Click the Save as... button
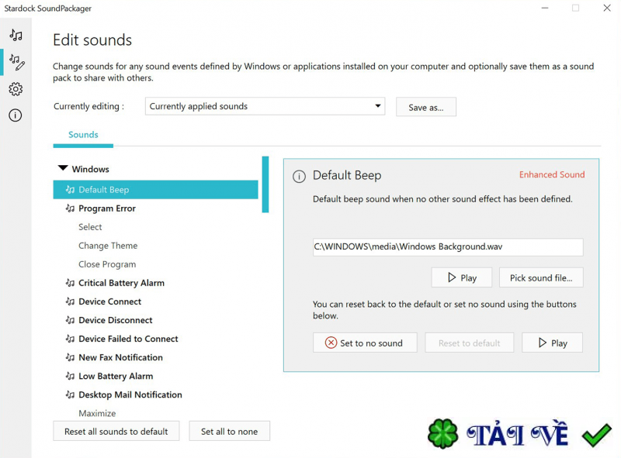 pos(425,107)
